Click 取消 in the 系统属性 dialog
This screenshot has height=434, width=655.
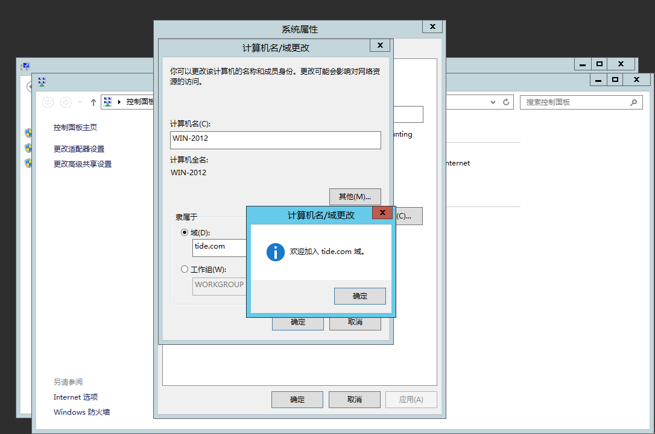pos(354,400)
